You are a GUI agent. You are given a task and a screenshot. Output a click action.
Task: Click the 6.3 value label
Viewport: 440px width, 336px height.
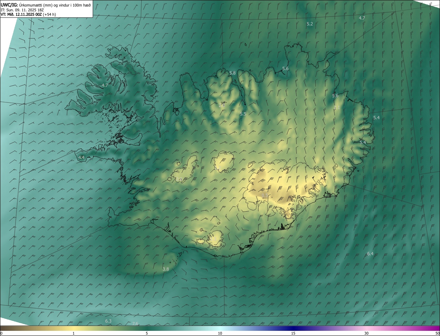tap(108, 321)
